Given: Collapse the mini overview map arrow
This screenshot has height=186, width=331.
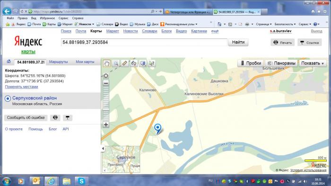Looking at the screenshot, I should coord(103,149).
